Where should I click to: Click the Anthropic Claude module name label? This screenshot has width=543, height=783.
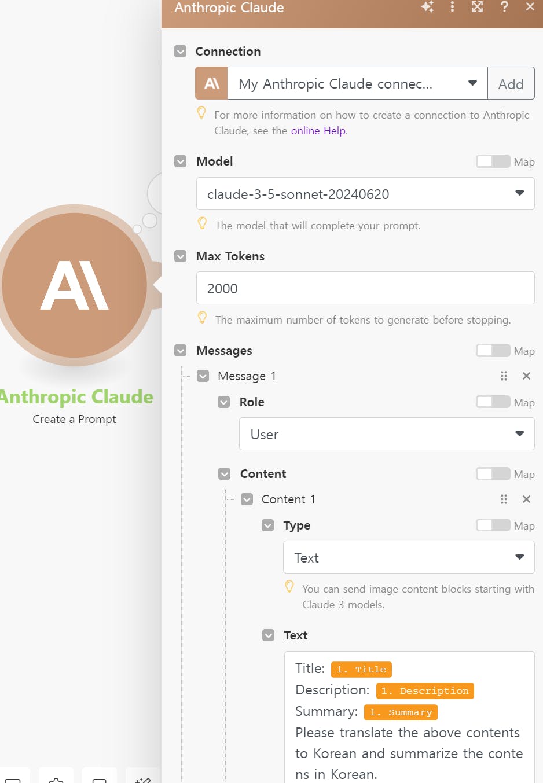[76, 397]
